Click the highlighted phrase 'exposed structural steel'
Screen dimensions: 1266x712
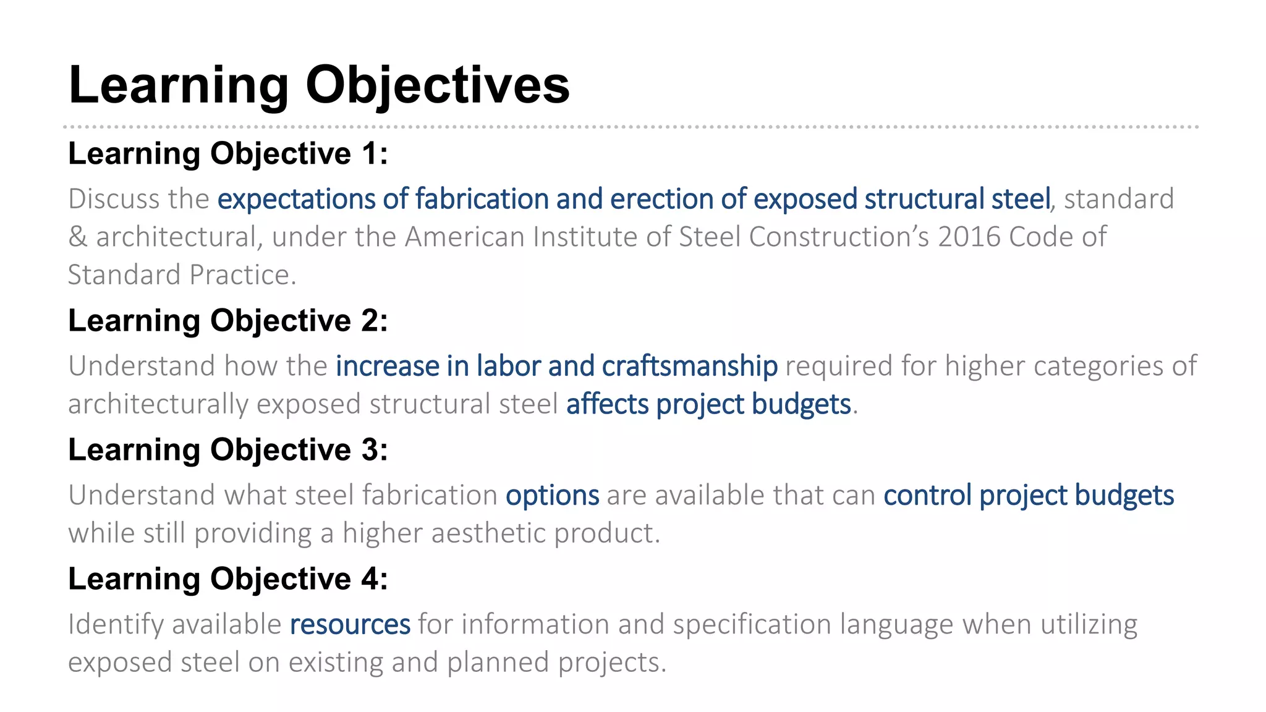(x=902, y=200)
